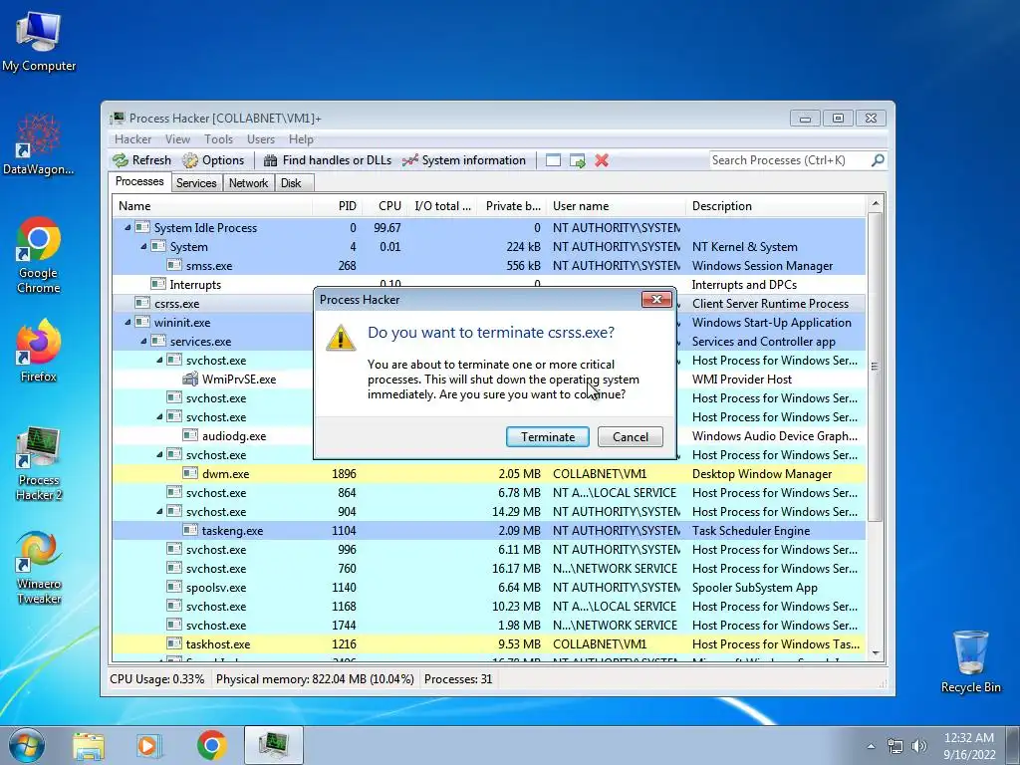Collapse the System process tree node
1020x765 pixels.
coord(143,247)
